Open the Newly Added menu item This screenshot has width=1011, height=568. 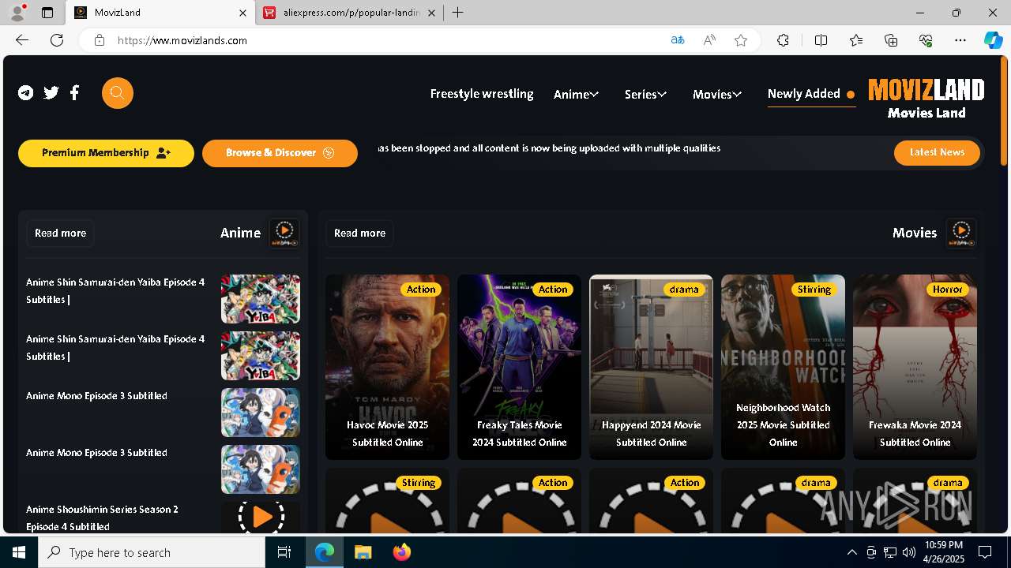[x=811, y=94]
